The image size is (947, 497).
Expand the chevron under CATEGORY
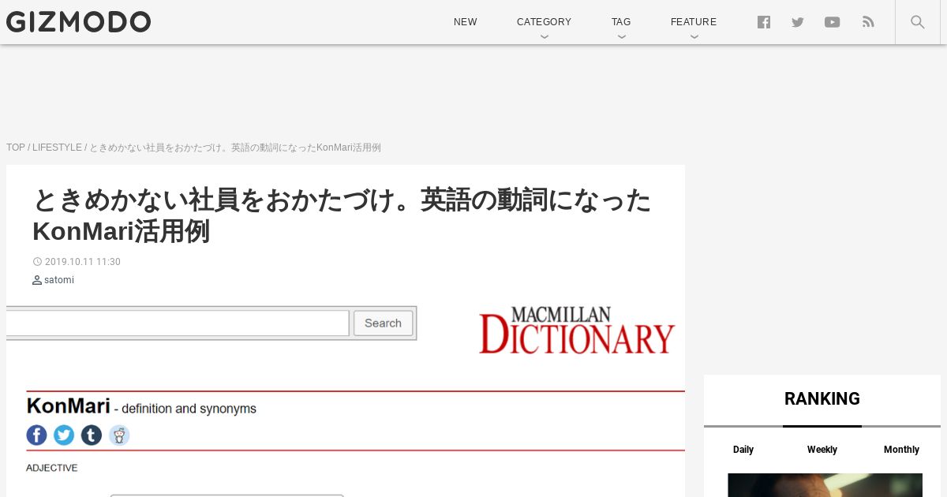point(544,36)
